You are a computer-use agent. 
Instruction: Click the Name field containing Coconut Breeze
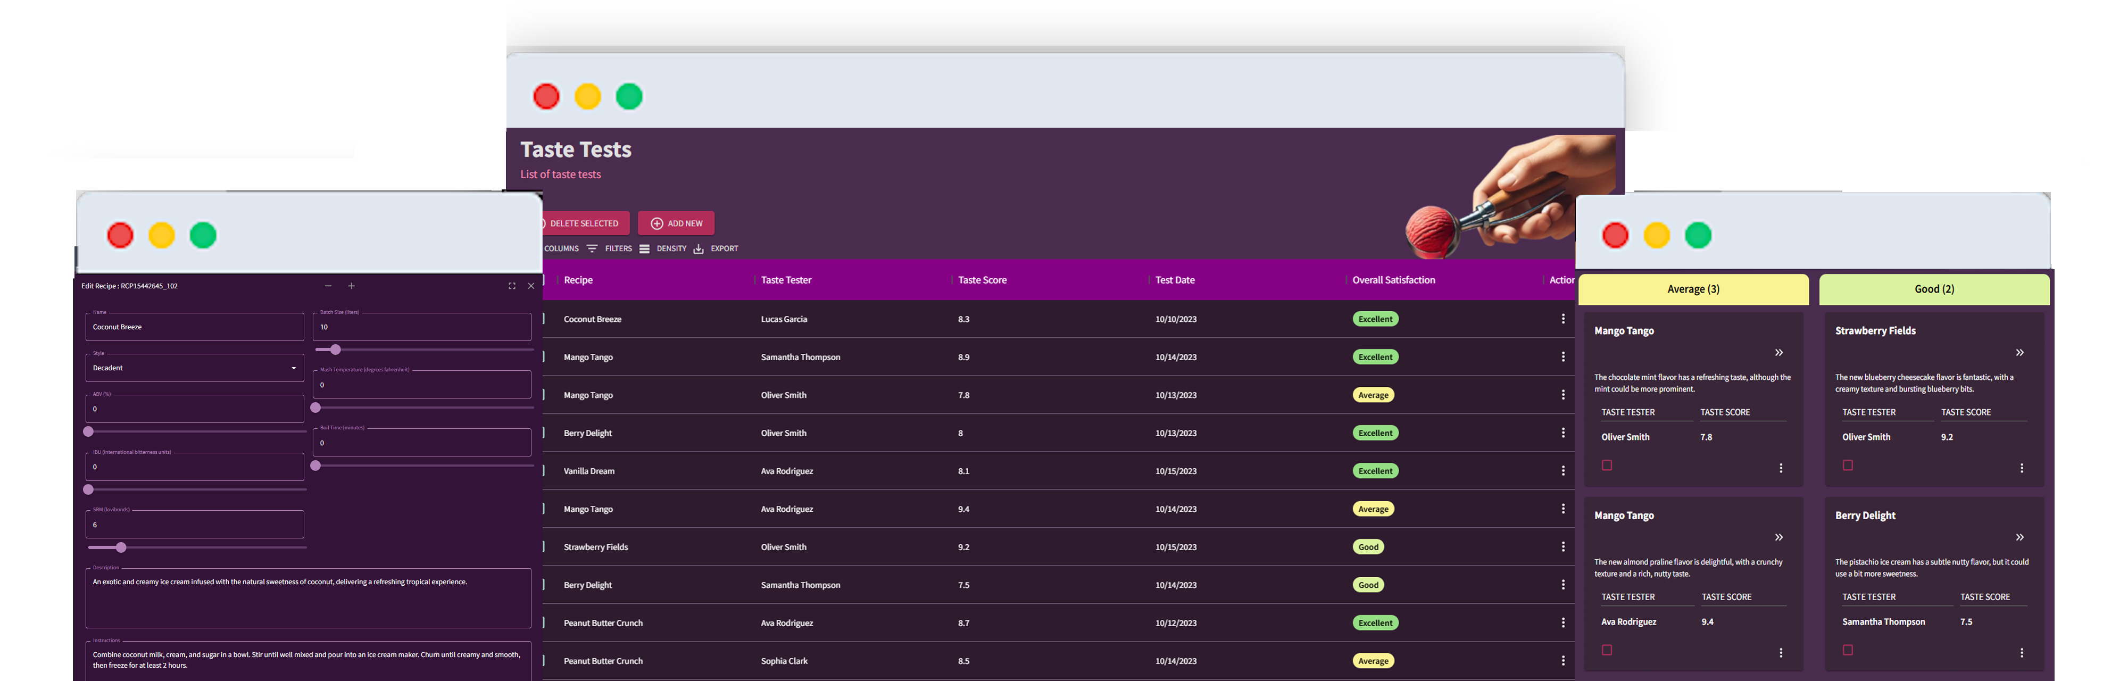point(194,327)
